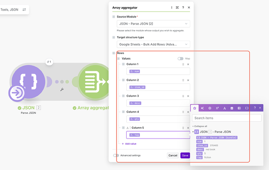The height and width of the screenshot is (170, 269).
Task: Open the array functions table tab
Action: (239, 108)
